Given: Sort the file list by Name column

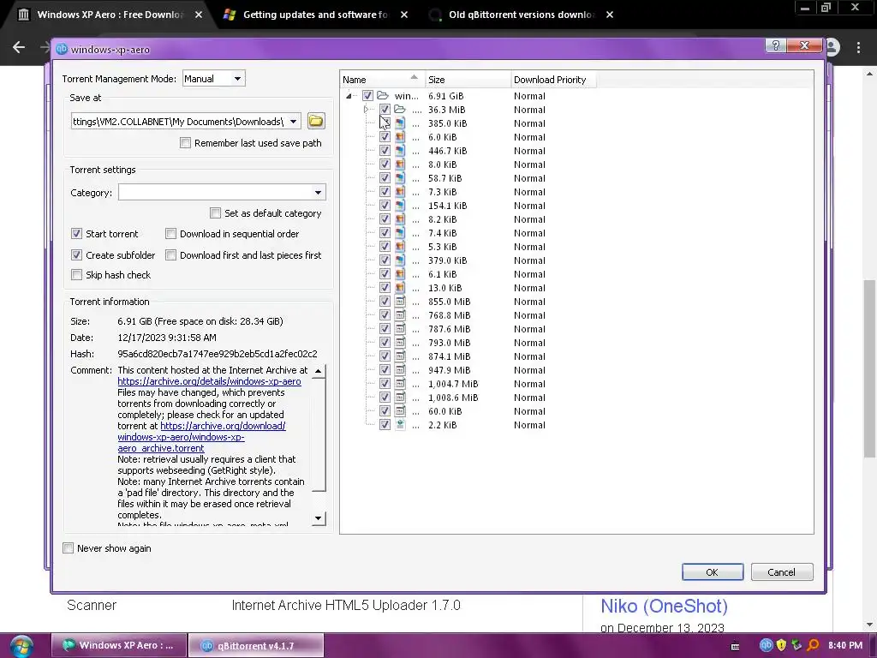Looking at the screenshot, I should point(382,80).
